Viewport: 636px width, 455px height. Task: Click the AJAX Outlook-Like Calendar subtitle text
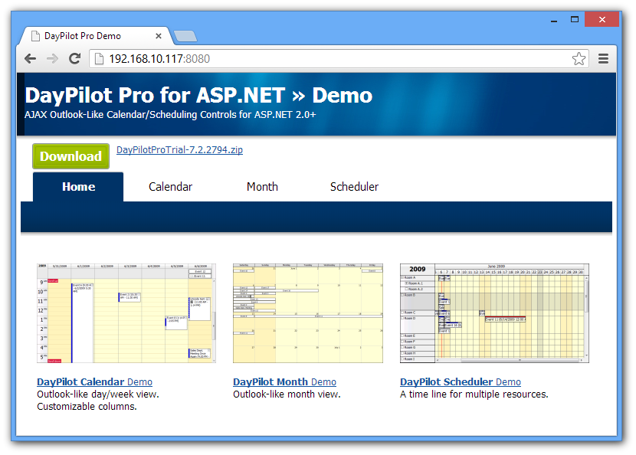tap(170, 115)
